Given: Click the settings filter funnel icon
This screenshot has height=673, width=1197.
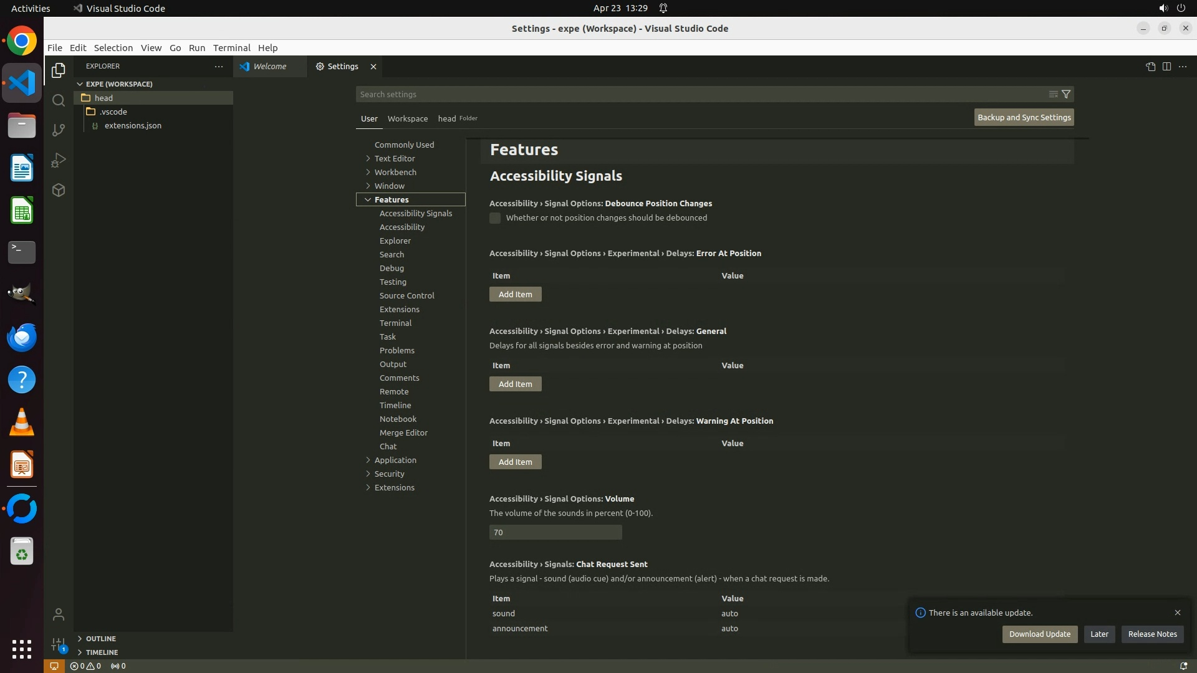Looking at the screenshot, I should tap(1066, 94).
